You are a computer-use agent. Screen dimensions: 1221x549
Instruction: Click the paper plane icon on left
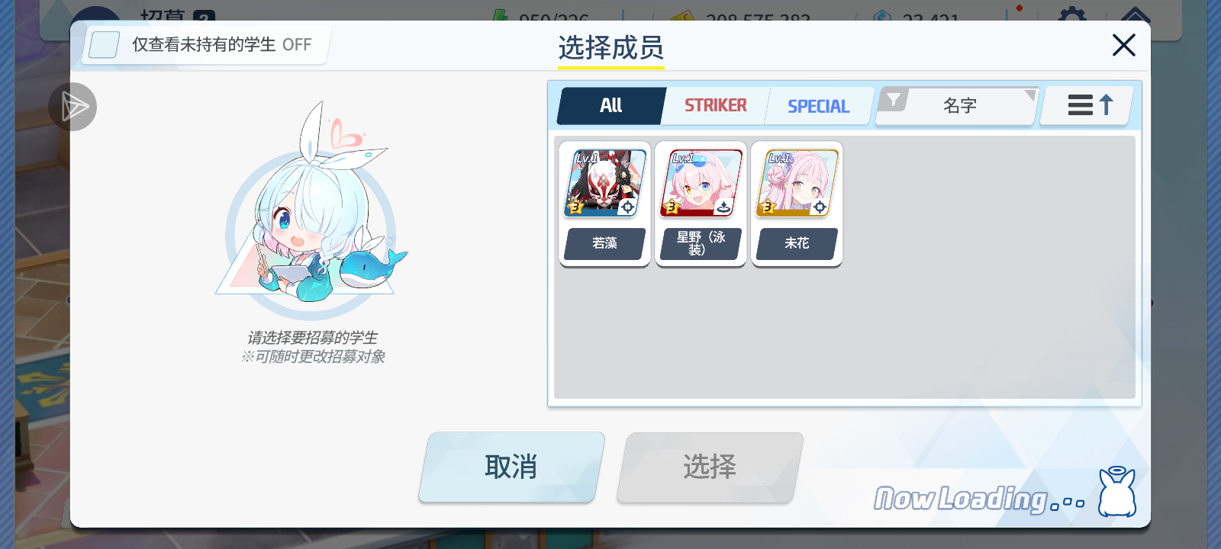tap(72, 107)
